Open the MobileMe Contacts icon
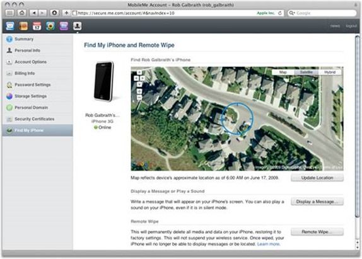 tap(23, 26)
